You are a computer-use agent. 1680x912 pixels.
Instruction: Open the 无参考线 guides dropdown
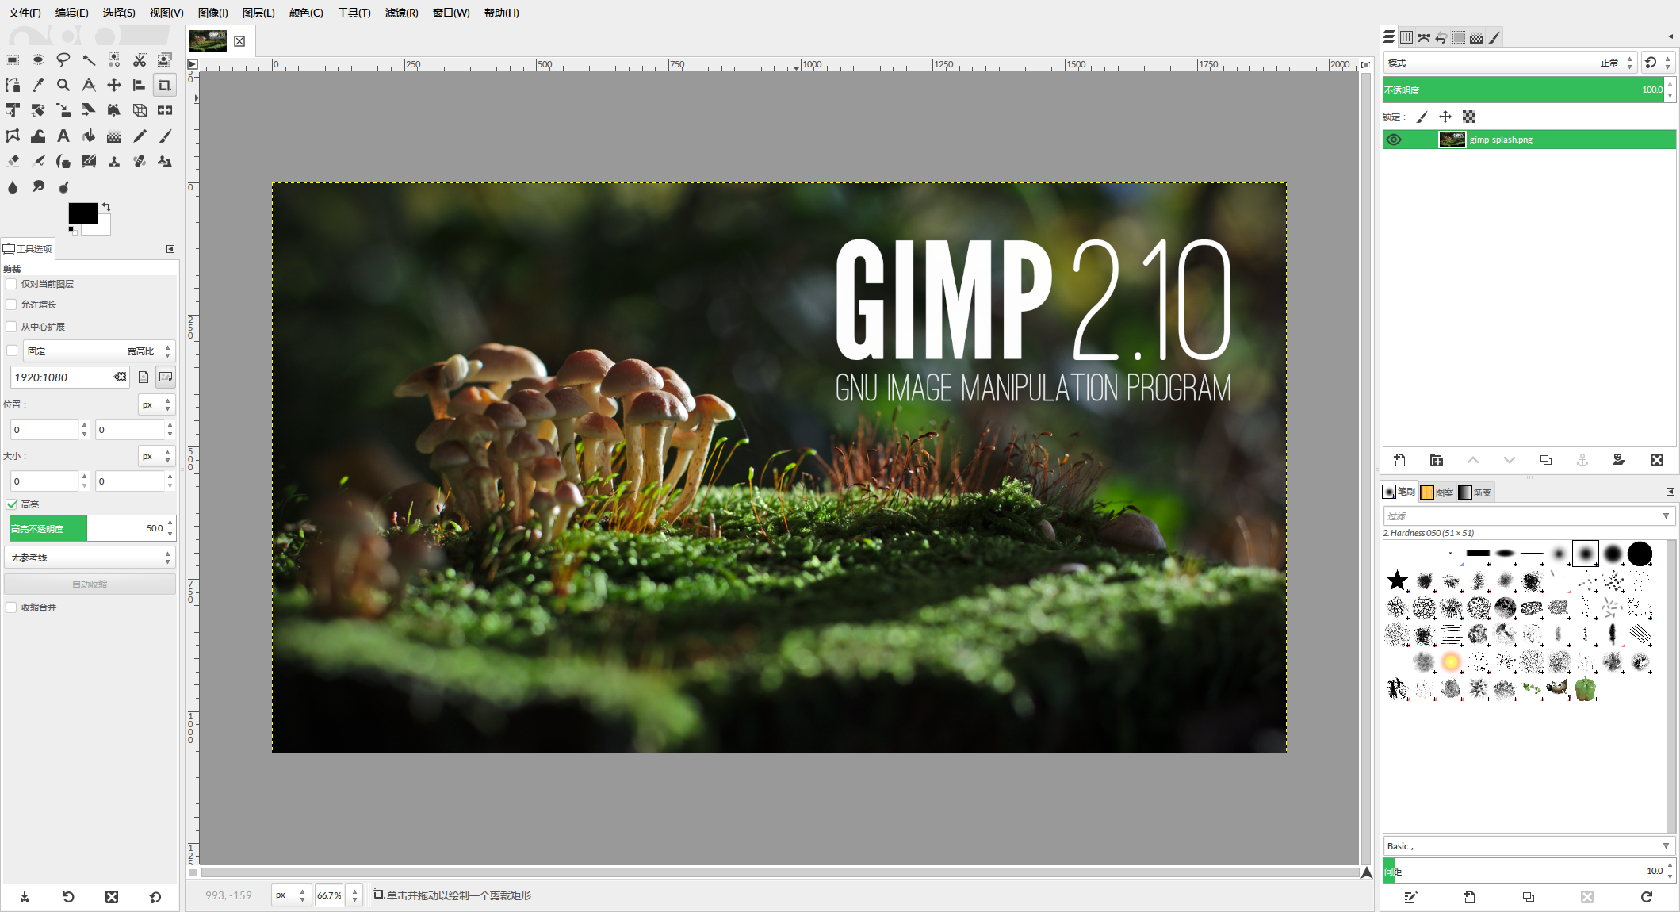click(90, 558)
